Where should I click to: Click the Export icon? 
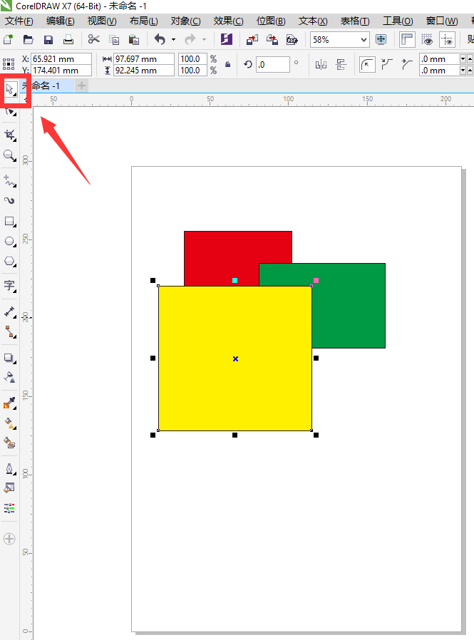pos(272,40)
